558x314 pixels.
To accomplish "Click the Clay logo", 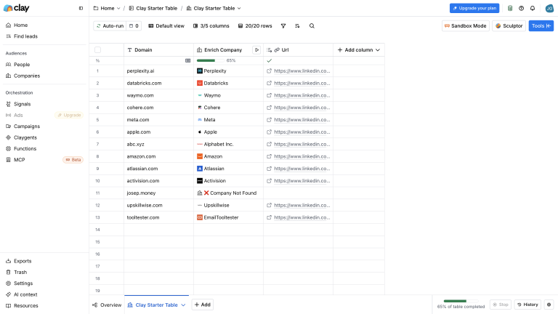I will coord(17,8).
